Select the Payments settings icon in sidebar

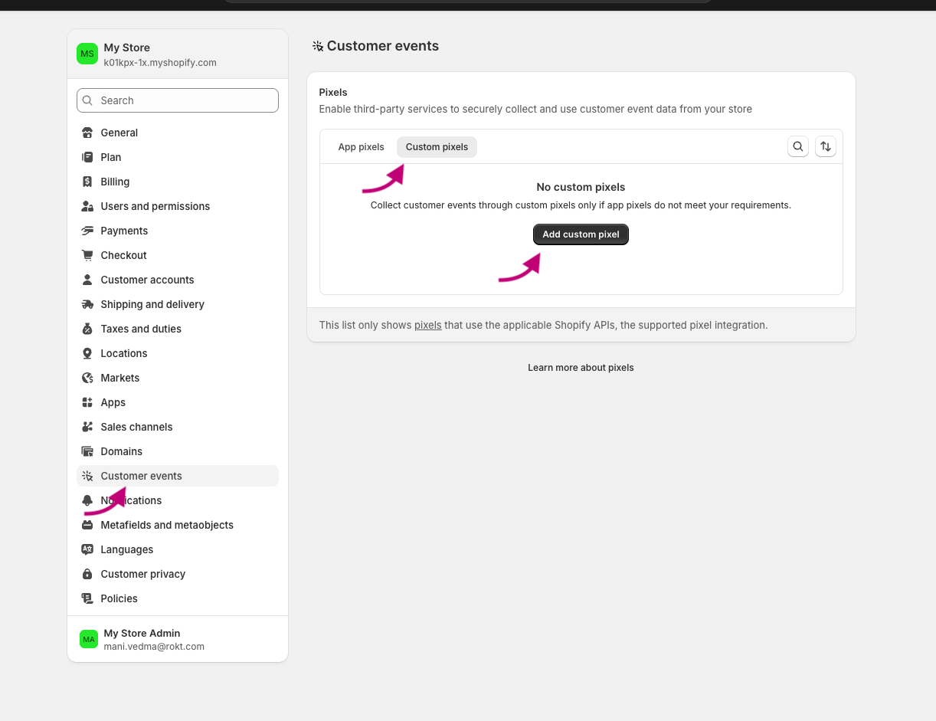click(x=88, y=231)
